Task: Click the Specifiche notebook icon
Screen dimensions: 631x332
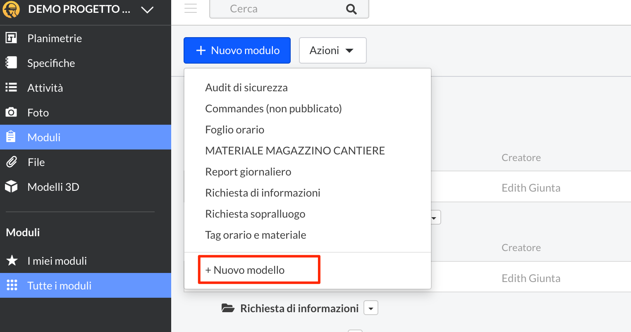Action: click(x=11, y=63)
